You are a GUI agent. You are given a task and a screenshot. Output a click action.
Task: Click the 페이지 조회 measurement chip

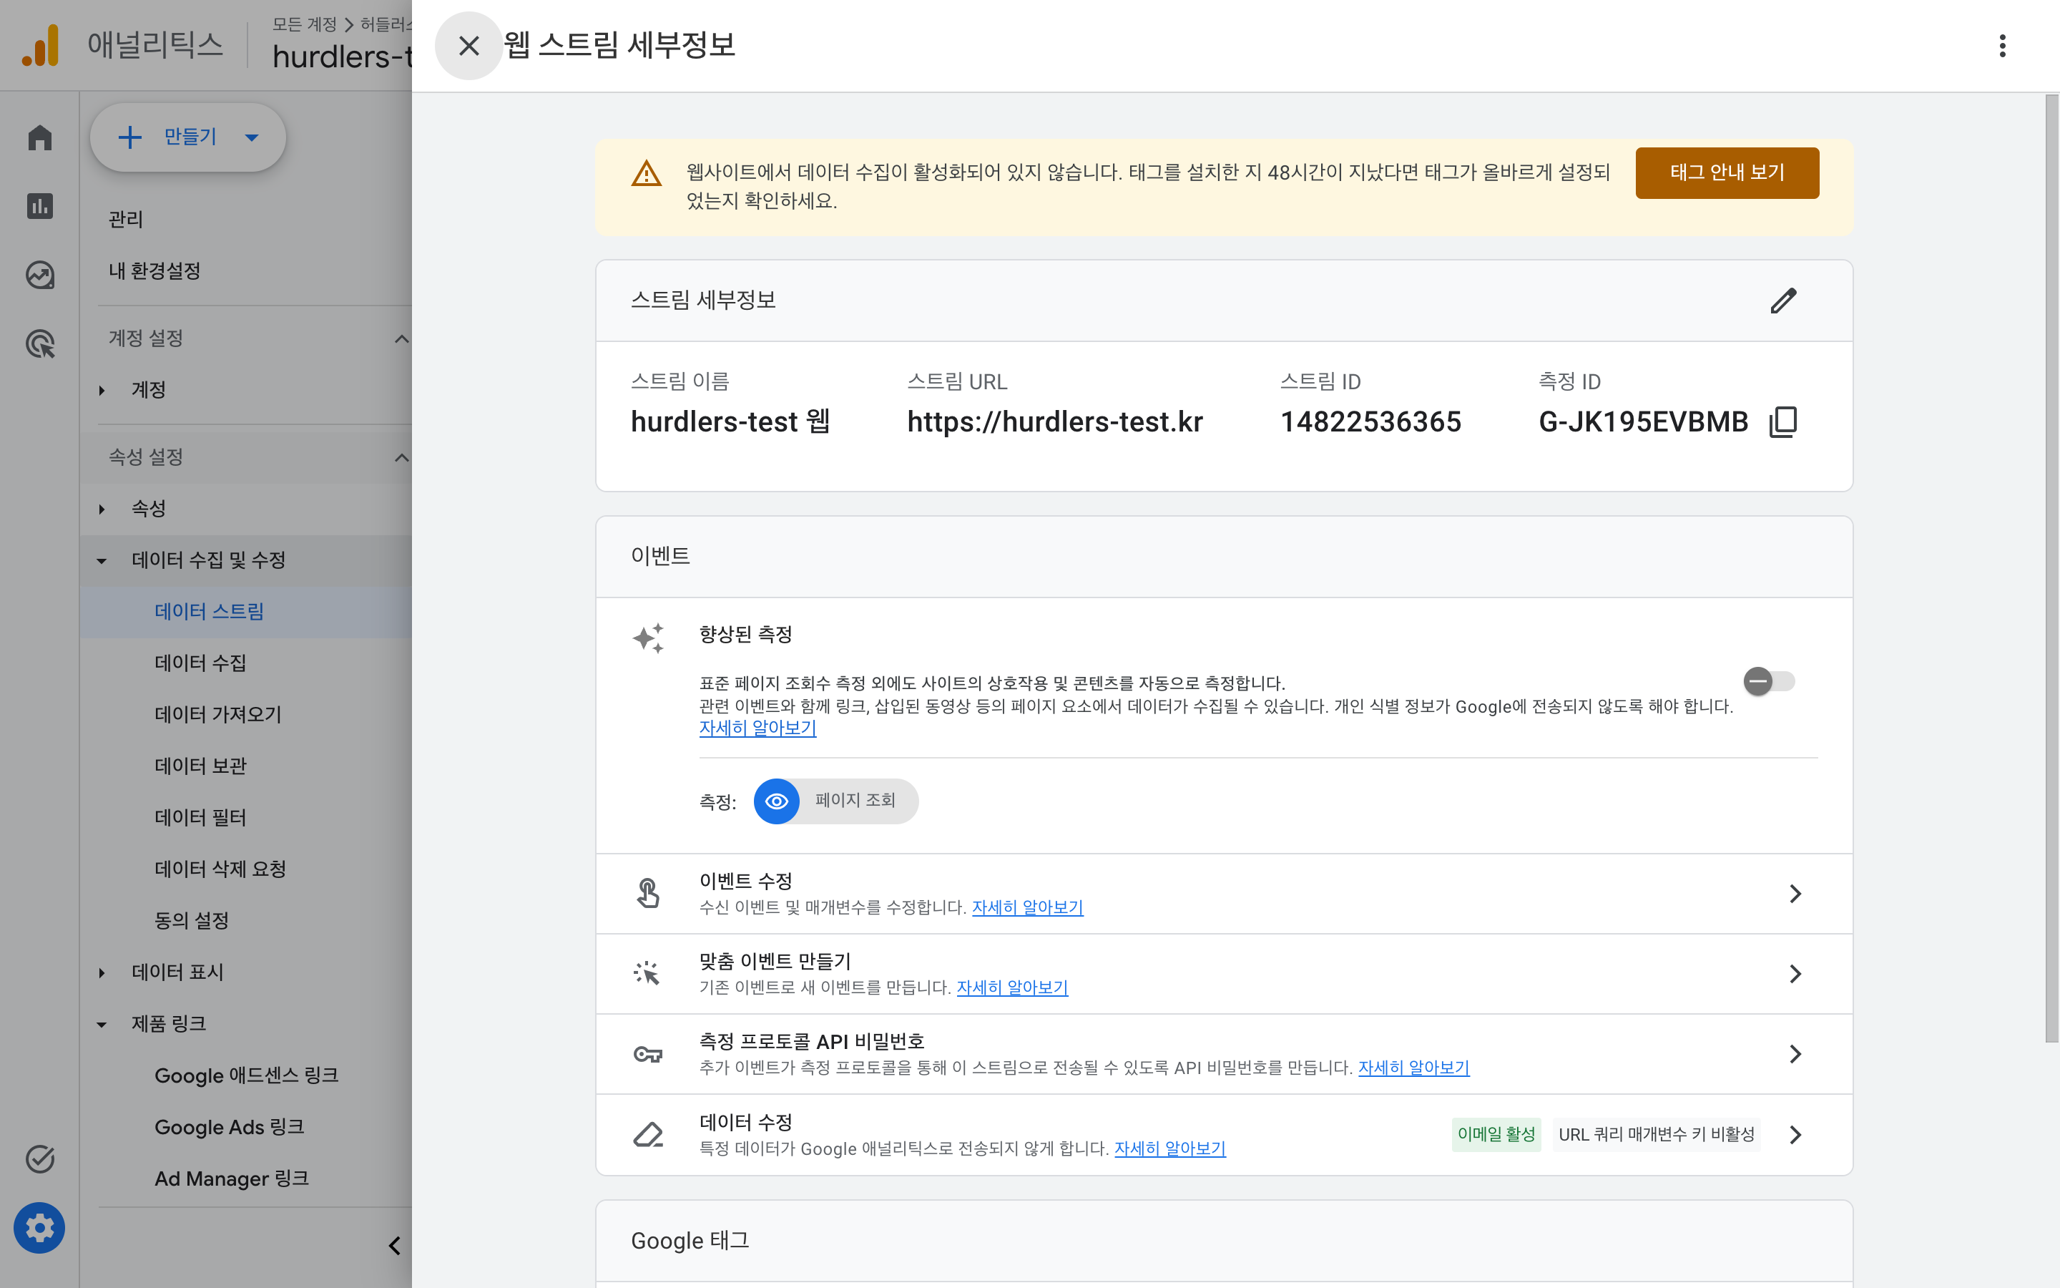click(836, 801)
